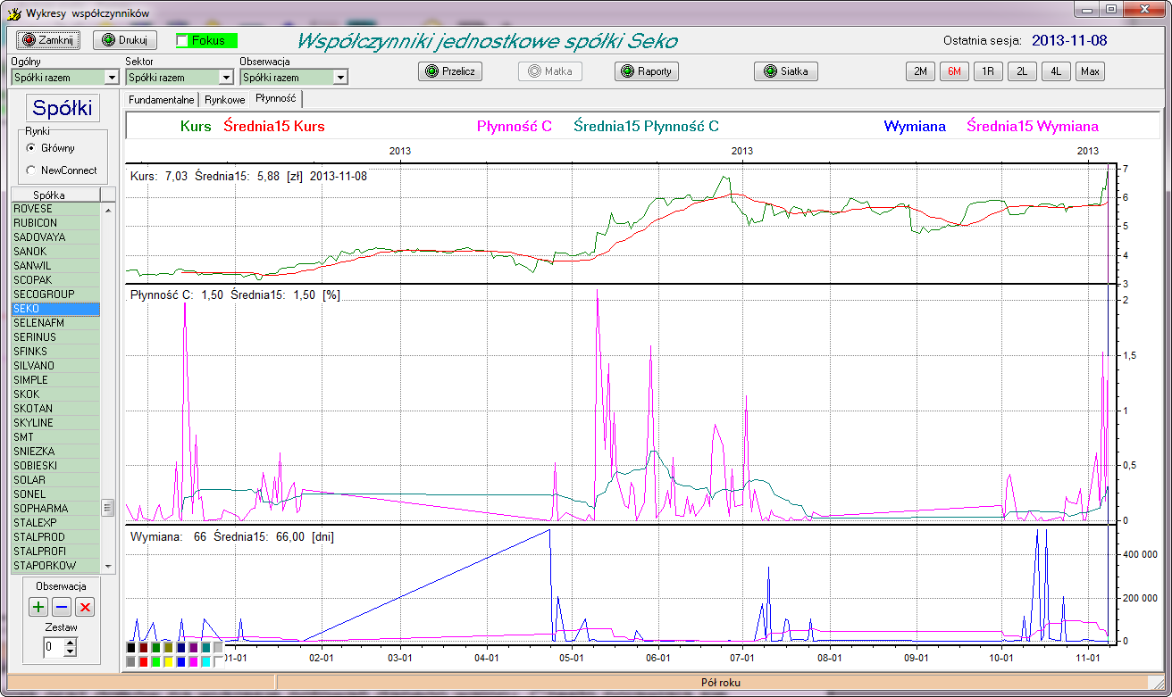The width and height of the screenshot is (1172, 697).
Task: Click the Średnia15 Płynność C legend label
Action: [646, 127]
